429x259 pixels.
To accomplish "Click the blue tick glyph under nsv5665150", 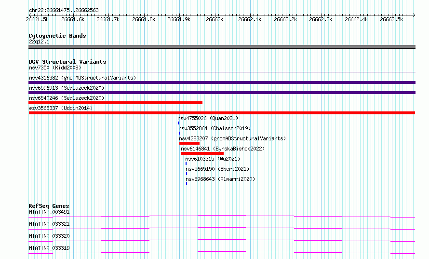I will pyautogui.click(x=187, y=174).
